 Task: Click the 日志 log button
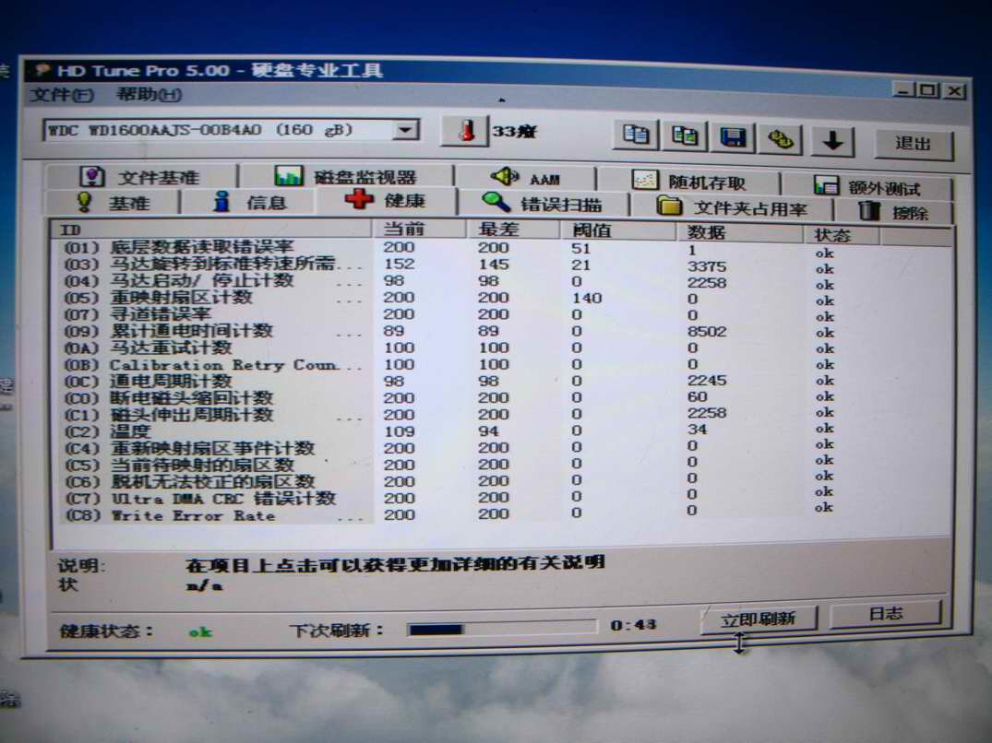tap(885, 613)
